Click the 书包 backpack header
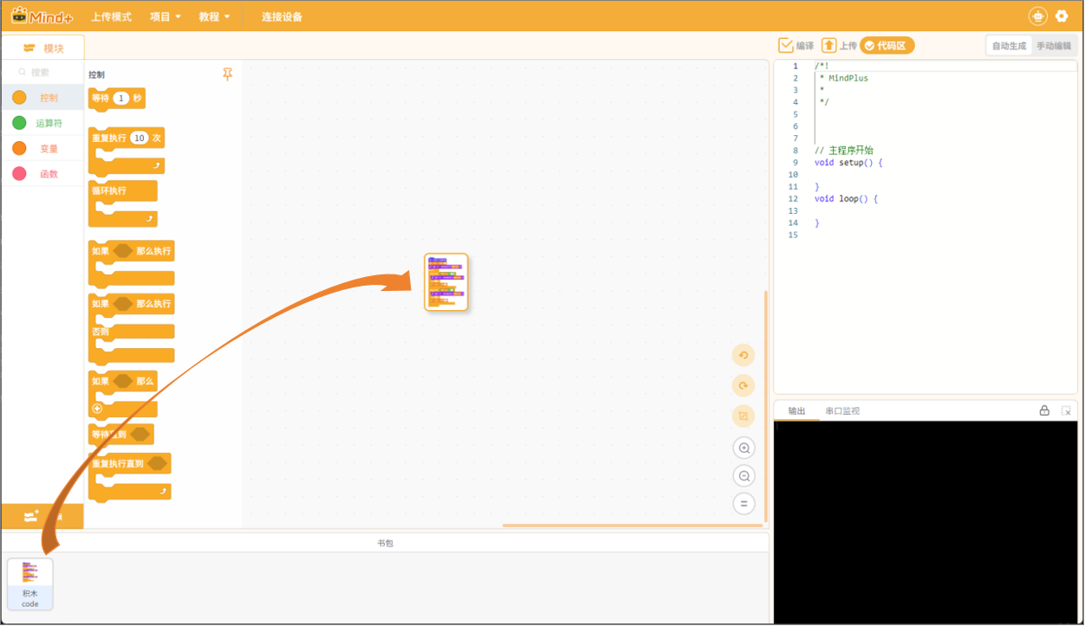The image size is (1085, 626). pos(385,543)
